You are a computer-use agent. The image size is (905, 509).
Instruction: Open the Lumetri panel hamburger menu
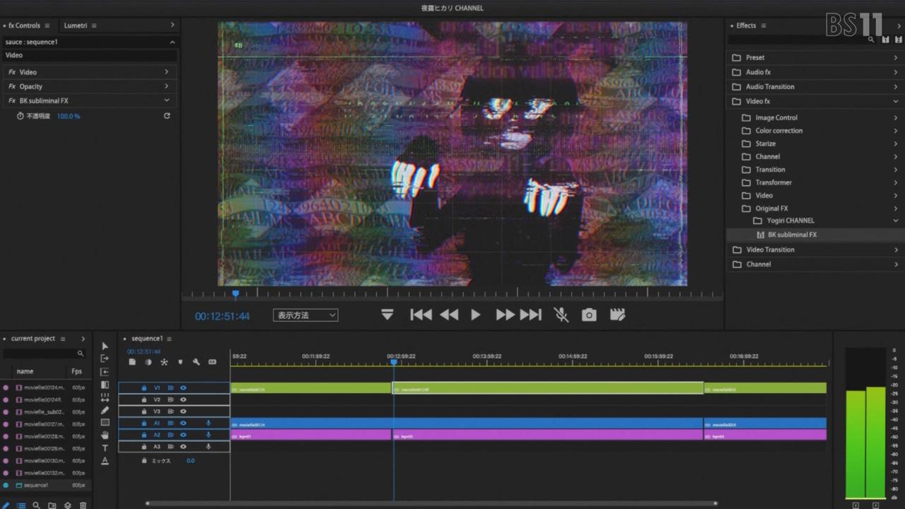tap(94, 25)
